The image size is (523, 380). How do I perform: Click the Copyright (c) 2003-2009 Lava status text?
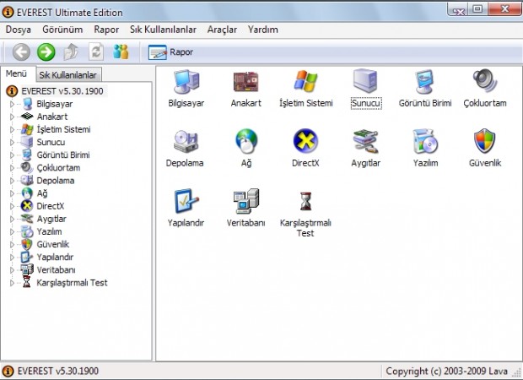coord(446,371)
